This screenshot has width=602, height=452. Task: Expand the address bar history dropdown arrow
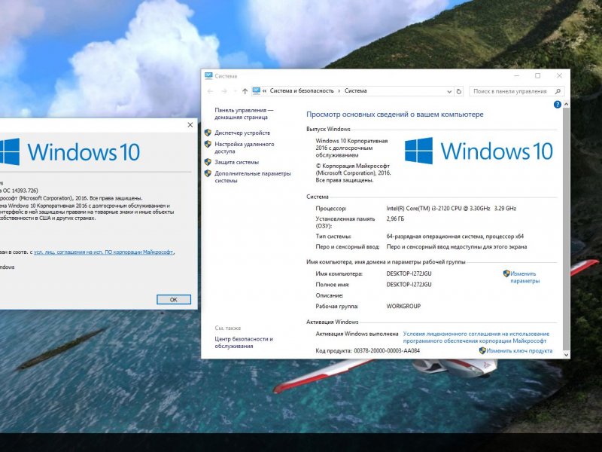[449, 91]
